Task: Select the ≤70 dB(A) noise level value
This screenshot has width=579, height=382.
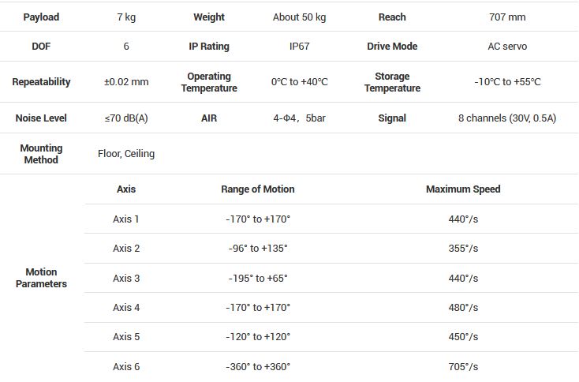Action: 126,118
